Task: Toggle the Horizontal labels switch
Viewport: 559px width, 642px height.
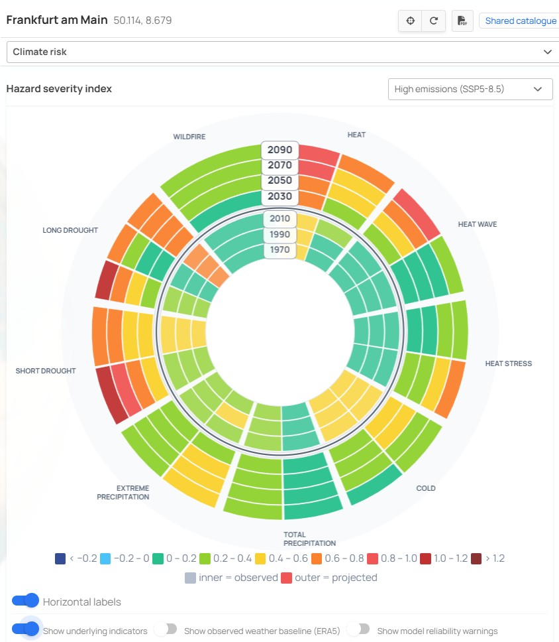Action: click(25, 601)
